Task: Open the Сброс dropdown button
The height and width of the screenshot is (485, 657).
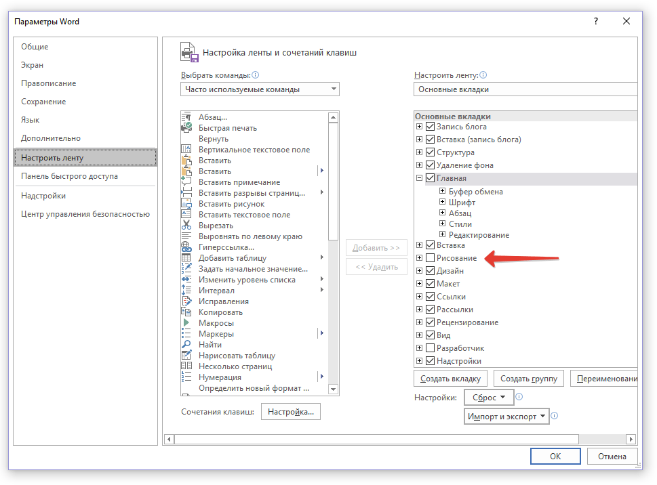Action: coord(488,398)
